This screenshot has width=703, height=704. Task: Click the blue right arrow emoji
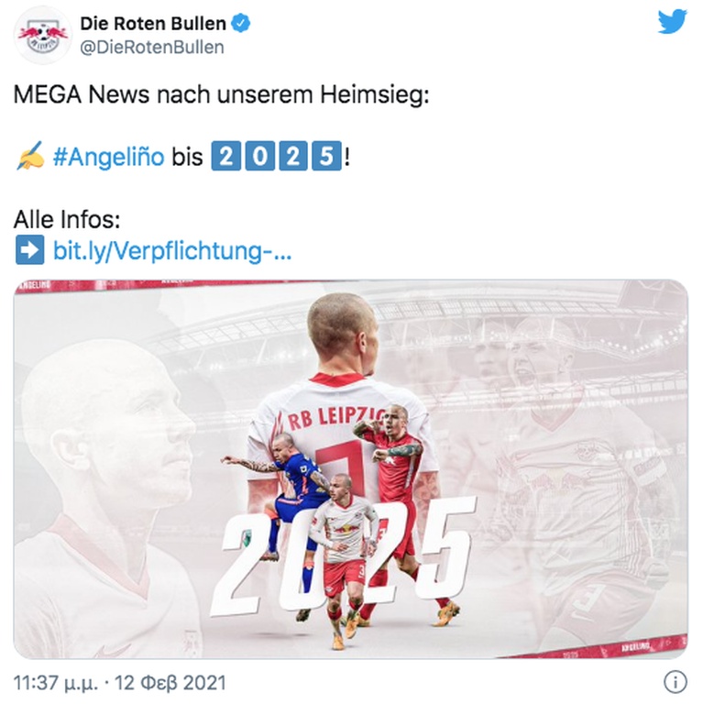(30, 249)
